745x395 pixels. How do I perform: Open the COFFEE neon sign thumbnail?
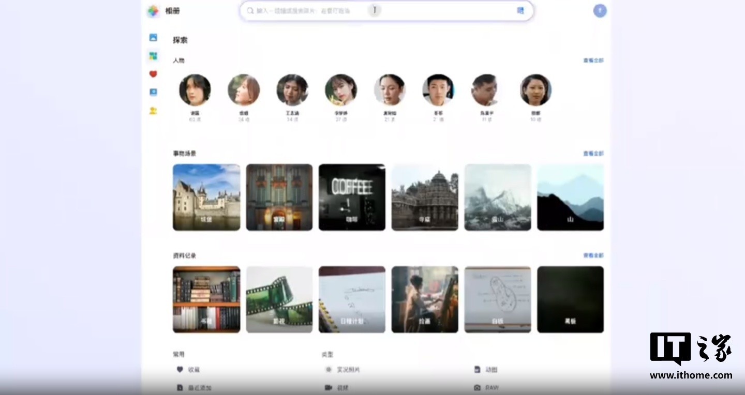pyautogui.click(x=352, y=197)
